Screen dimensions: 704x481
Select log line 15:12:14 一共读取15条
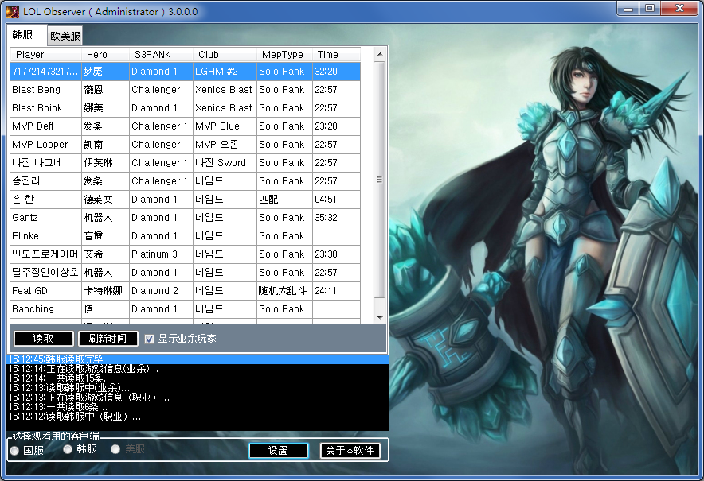click(198, 378)
